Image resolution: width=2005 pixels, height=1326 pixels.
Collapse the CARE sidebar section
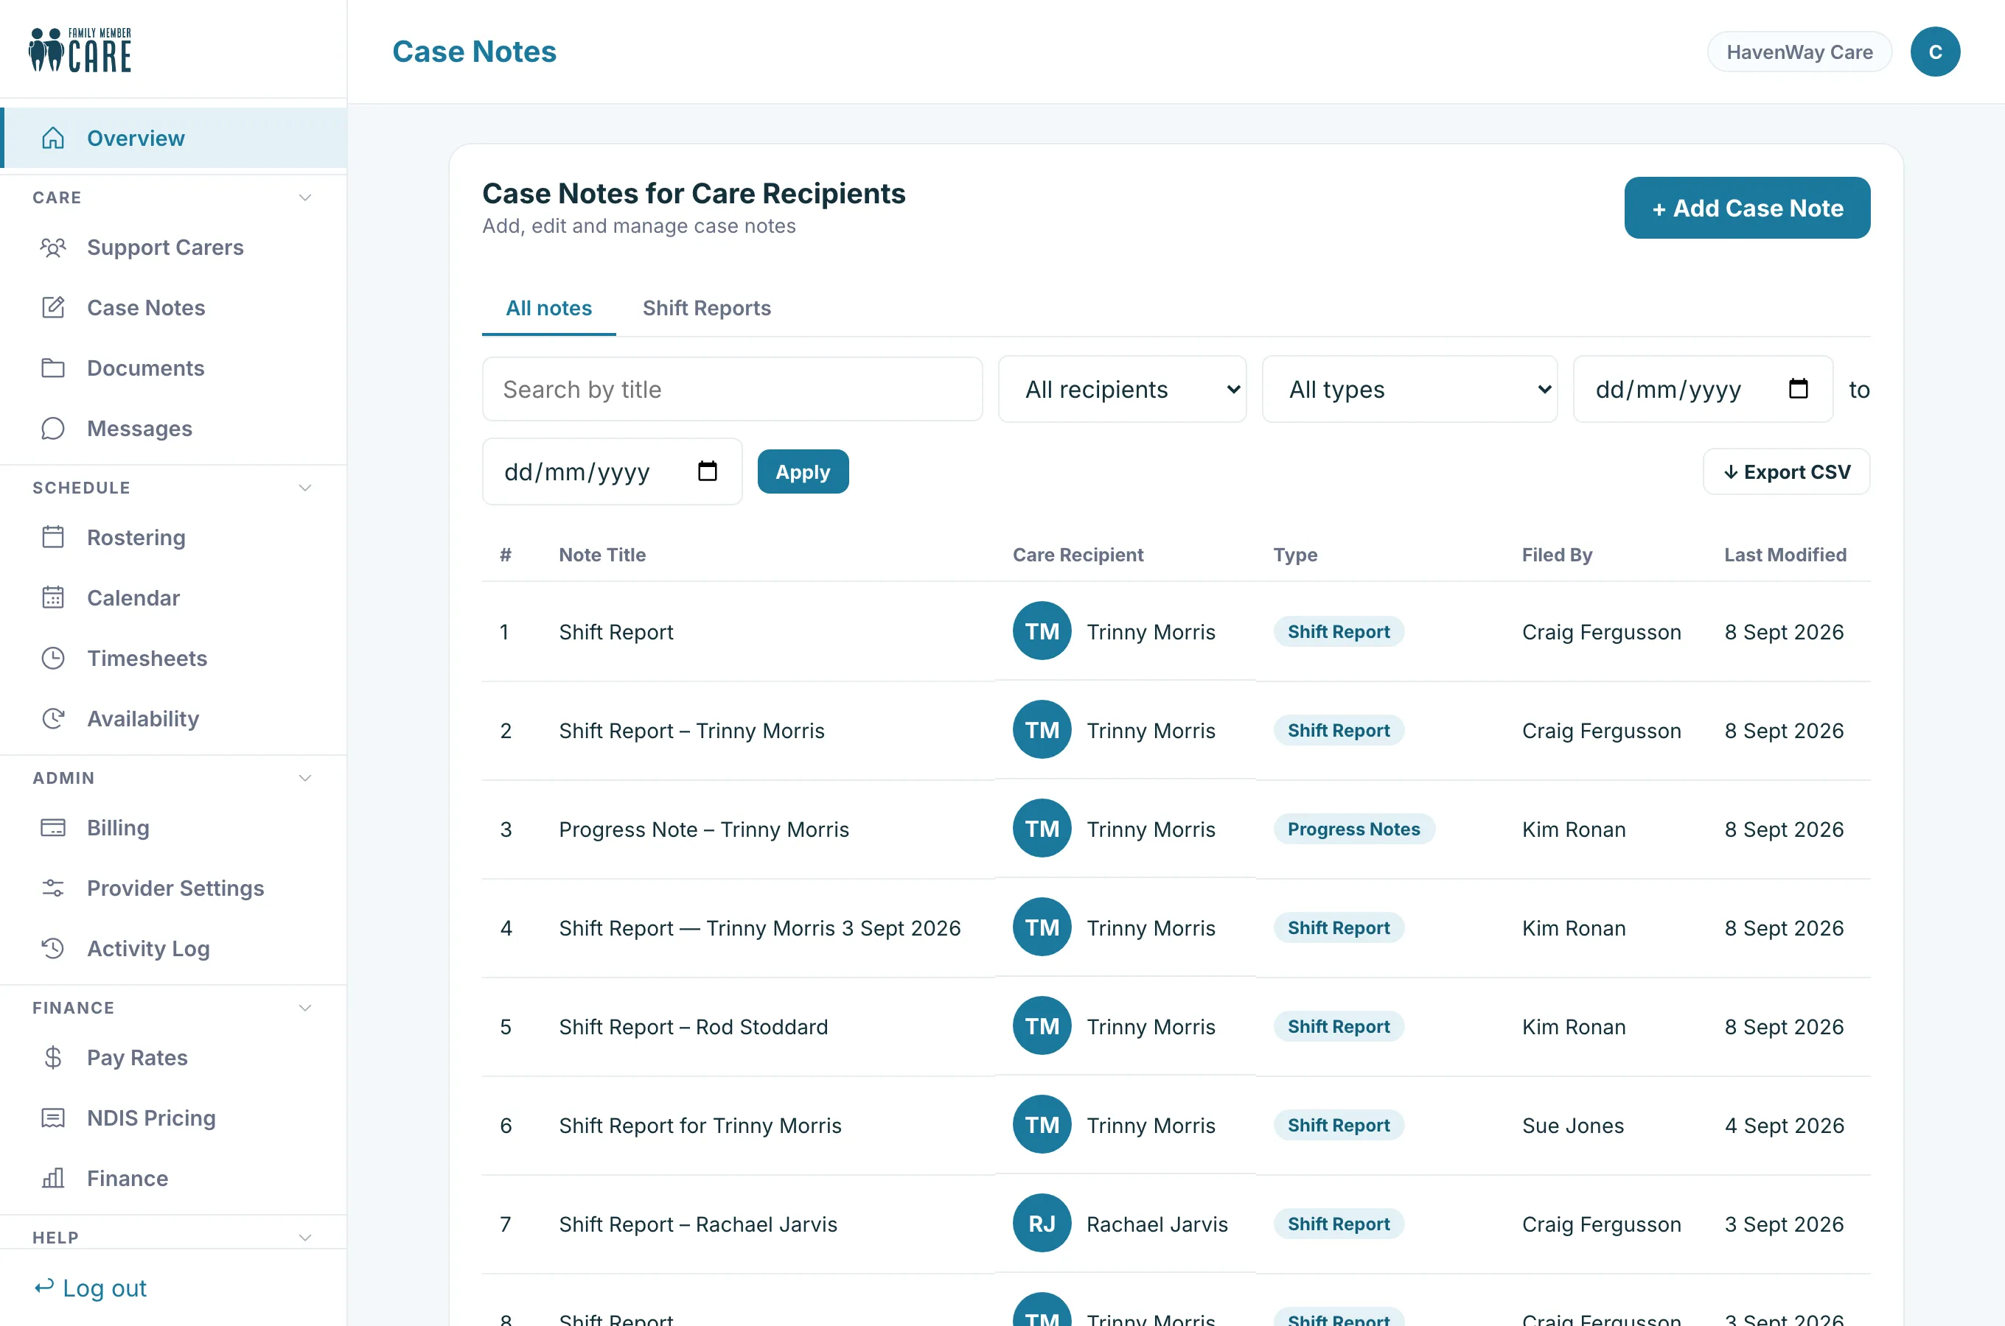(x=305, y=197)
